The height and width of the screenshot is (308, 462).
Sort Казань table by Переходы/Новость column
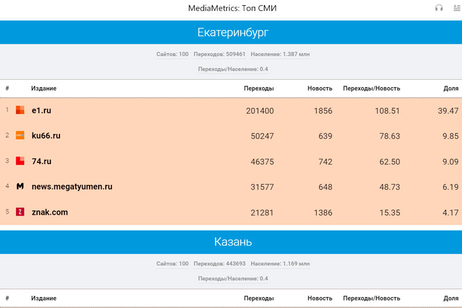[x=371, y=298]
